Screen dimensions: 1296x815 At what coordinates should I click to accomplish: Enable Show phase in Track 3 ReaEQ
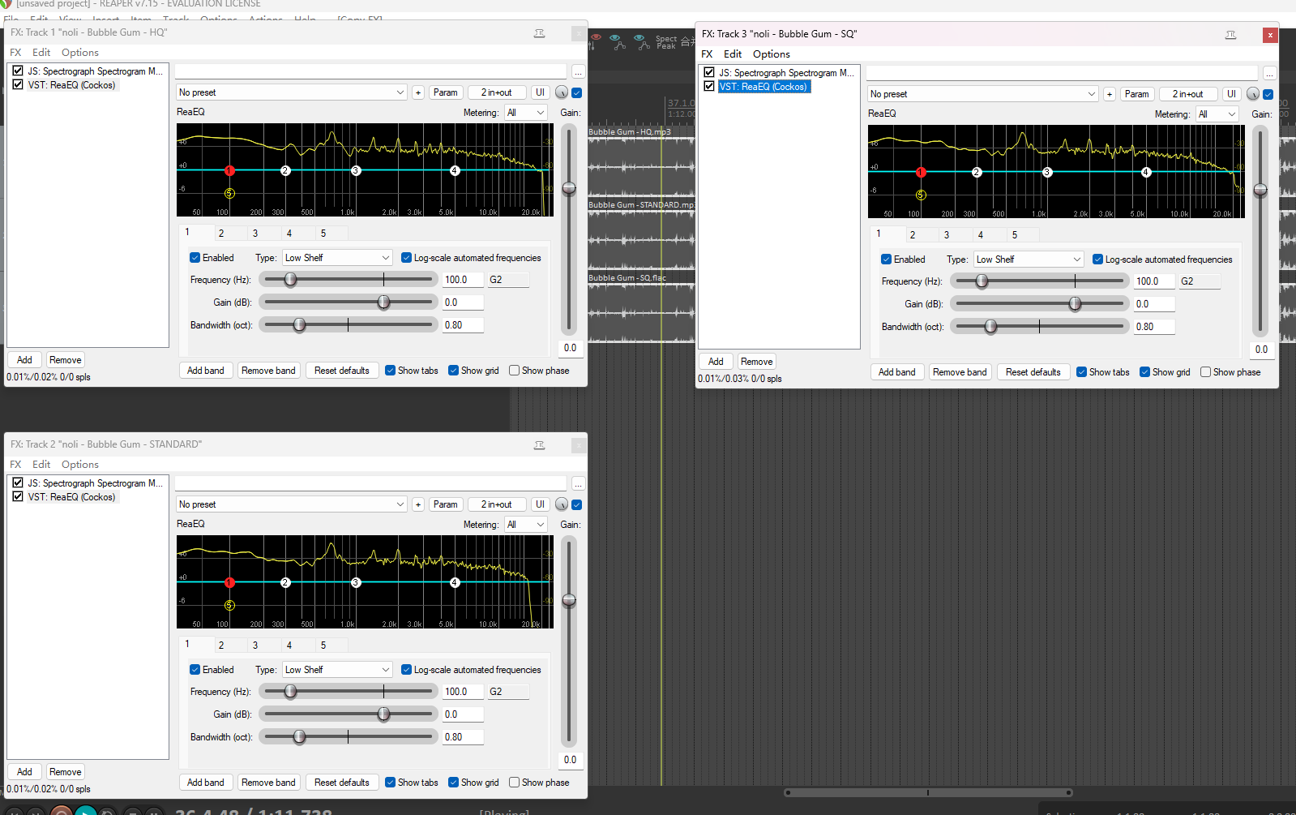point(1206,372)
